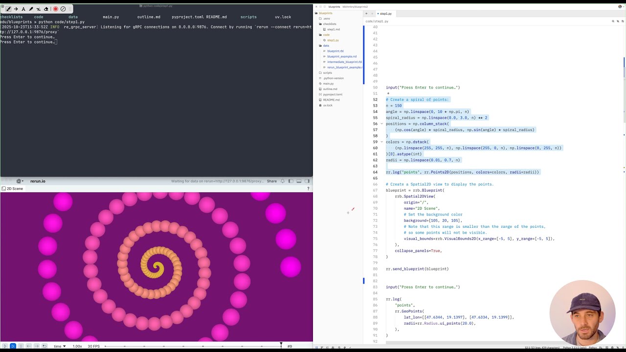Click the follow-latest playback button
Screen dimensions: 626x352
tap(13, 346)
